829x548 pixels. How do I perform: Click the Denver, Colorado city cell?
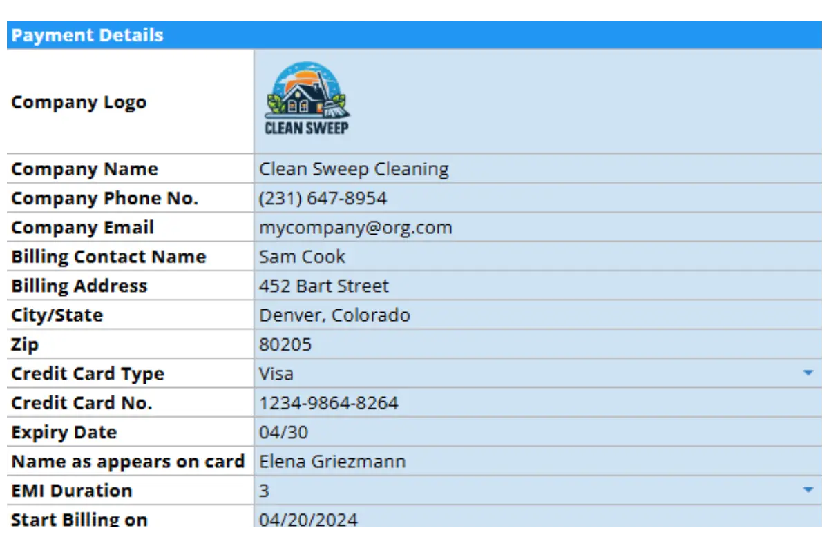(334, 315)
